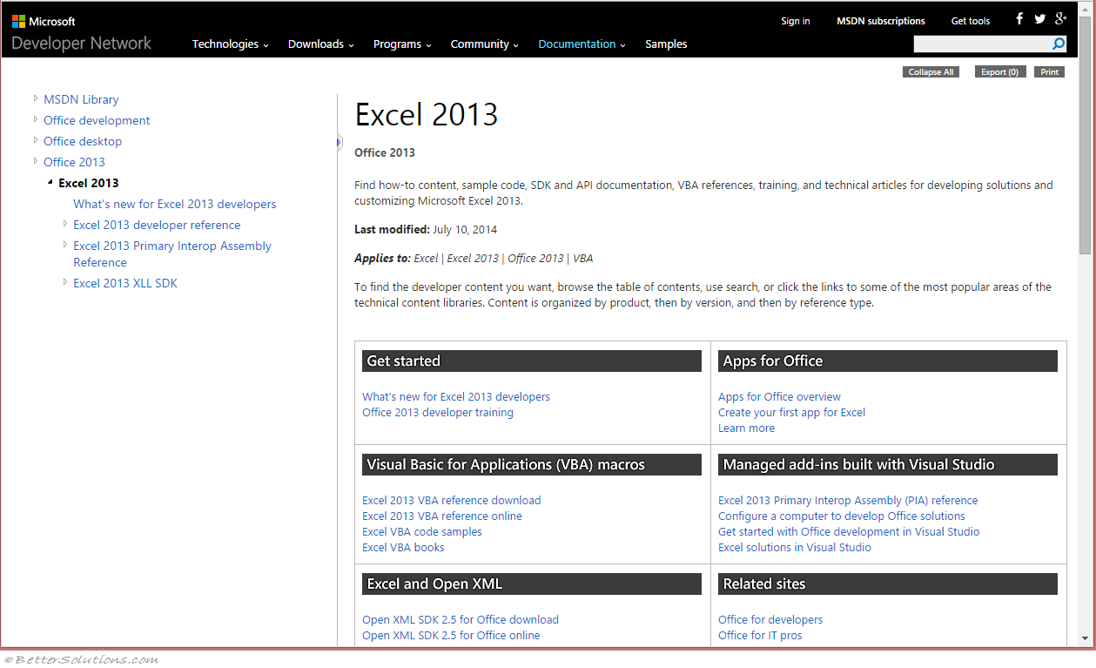This screenshot has height=668, width=1096.
Task: Expand the Office desktop tree arrow
Action: (36, 140)
